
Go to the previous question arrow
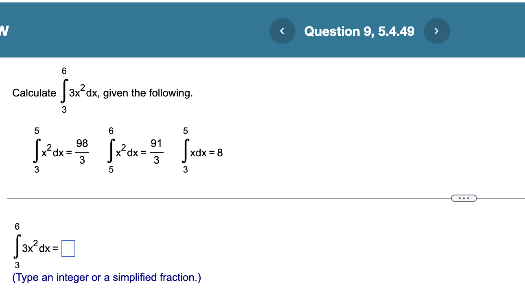282,31
